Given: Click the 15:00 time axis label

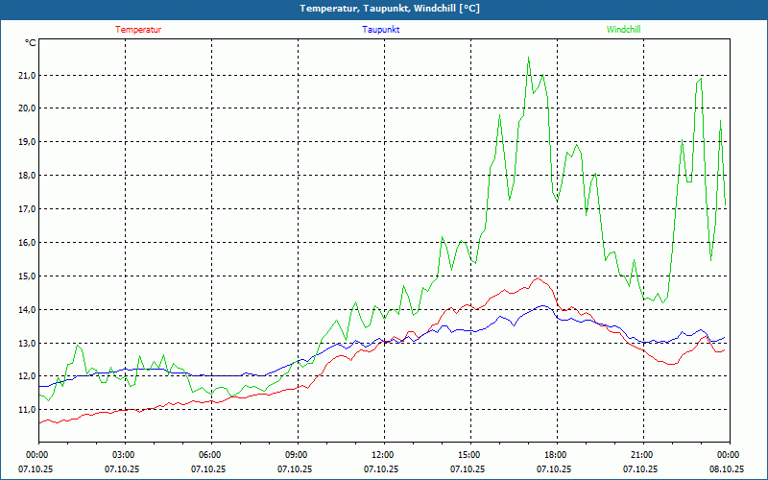Looking at the screenshot, I should click(x=469, y=455).
